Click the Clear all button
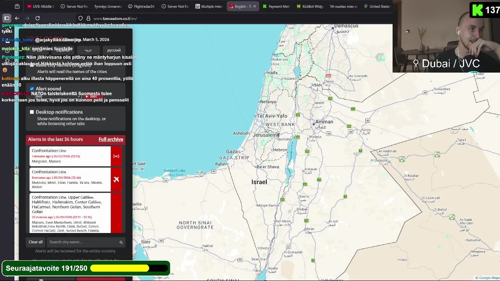The image size is (500, 281). point(36,242)
